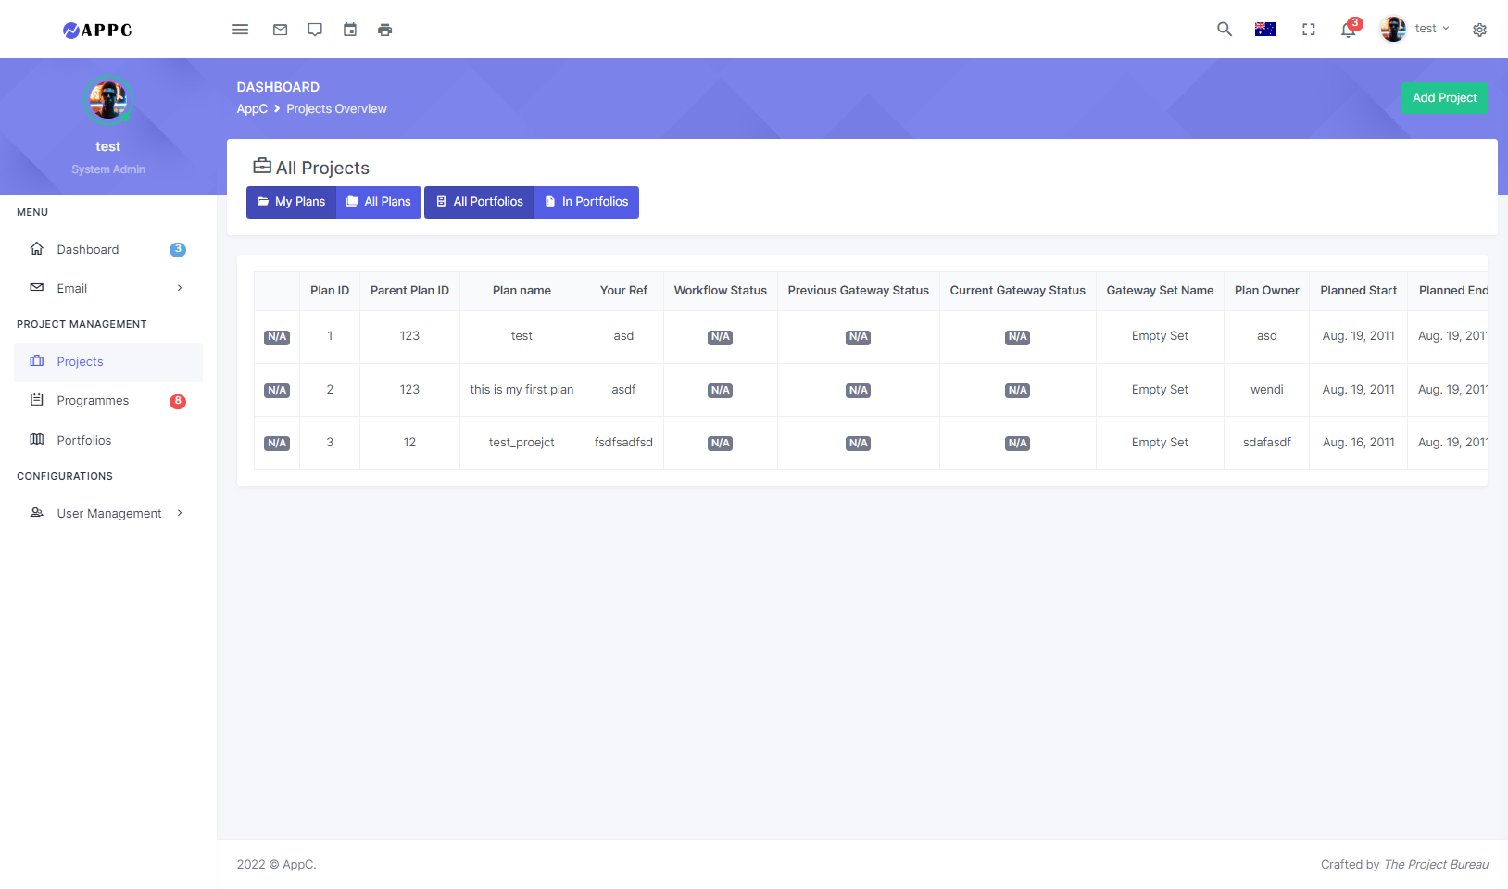Open the settings gear icon
The width and height of the screenshot is (1508, 889).
click(x=1479, y=30)
